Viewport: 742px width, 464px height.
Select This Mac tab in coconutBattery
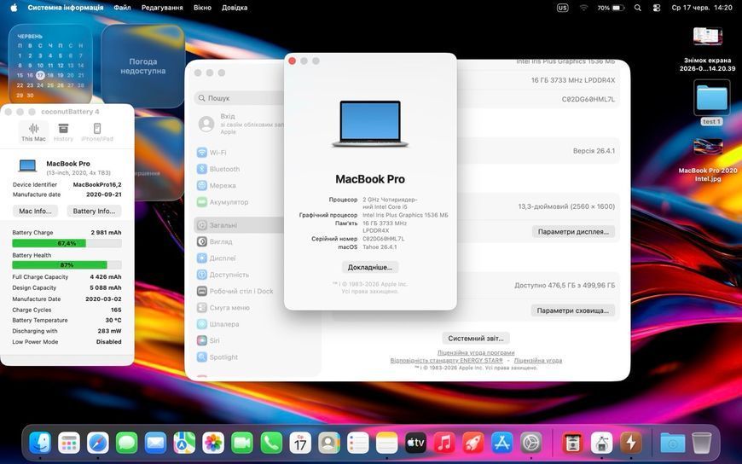(x=33, y=132)
